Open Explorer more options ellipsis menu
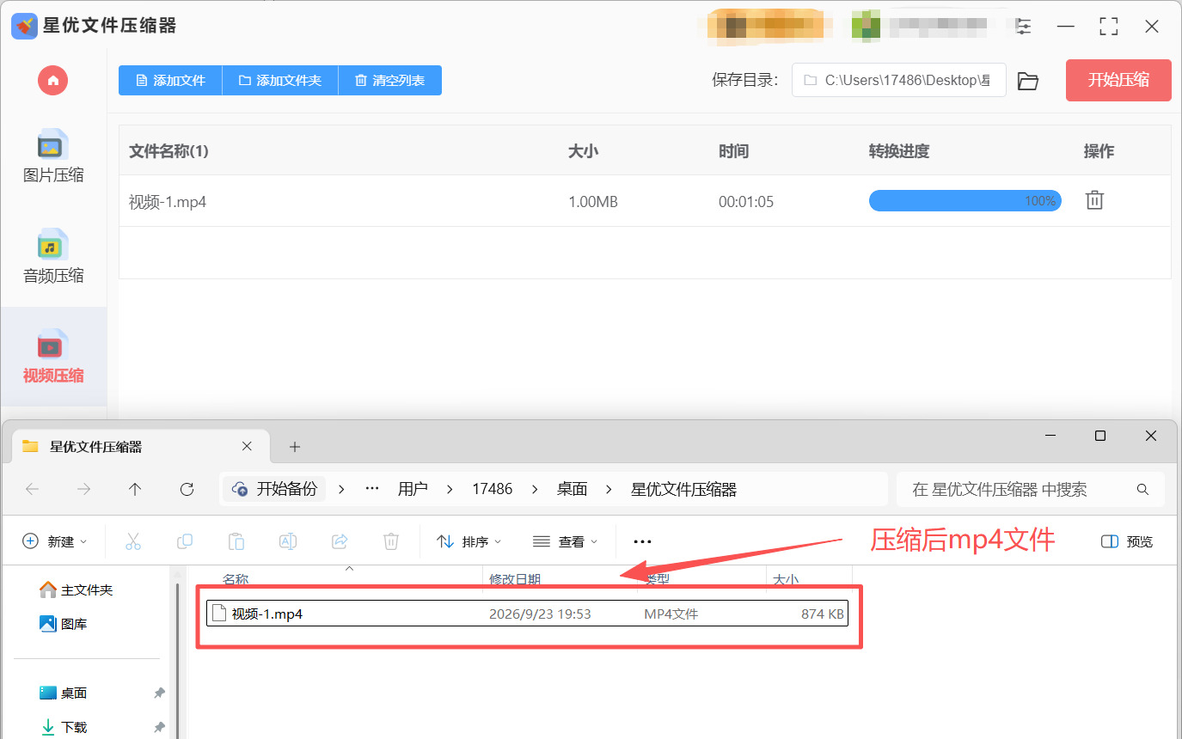The height and width of the screenshot is (739, 1182). [x=642, y=541]
